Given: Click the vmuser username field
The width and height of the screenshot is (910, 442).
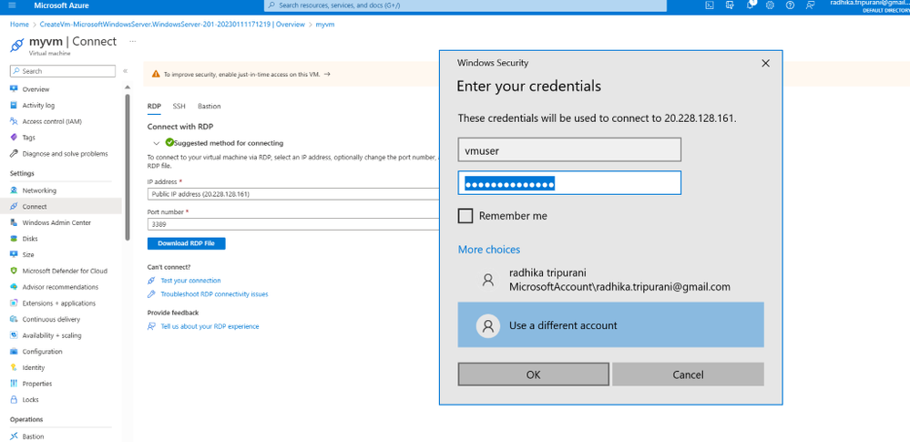Looking at the screenshot, I should (x=569, y=149).
